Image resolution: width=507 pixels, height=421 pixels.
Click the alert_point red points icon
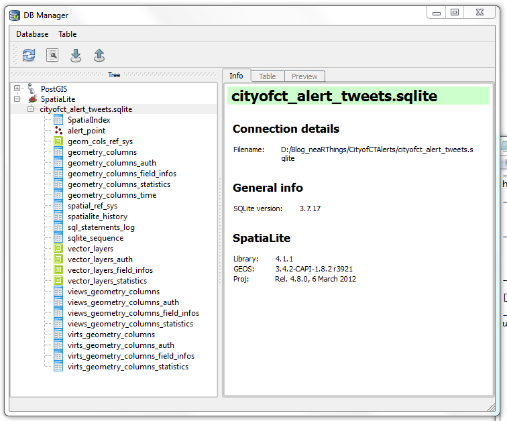(58, 131)
